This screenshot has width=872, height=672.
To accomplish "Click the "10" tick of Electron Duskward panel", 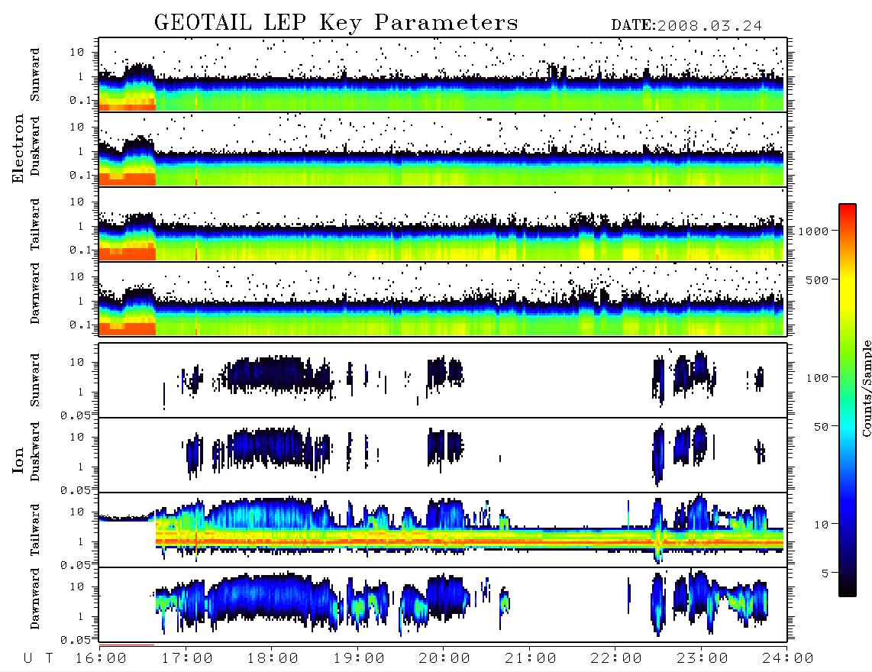I will [77, 128].
